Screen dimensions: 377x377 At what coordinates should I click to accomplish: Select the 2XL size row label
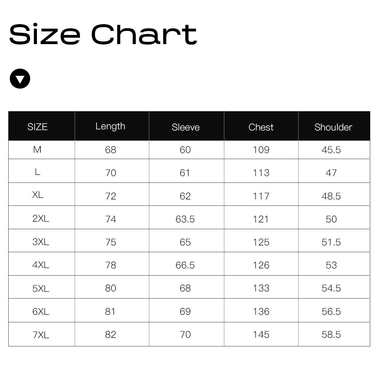[41, 219]
